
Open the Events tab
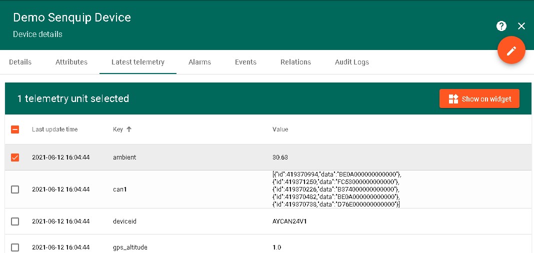pyautogui.click(x=245, y=62)
